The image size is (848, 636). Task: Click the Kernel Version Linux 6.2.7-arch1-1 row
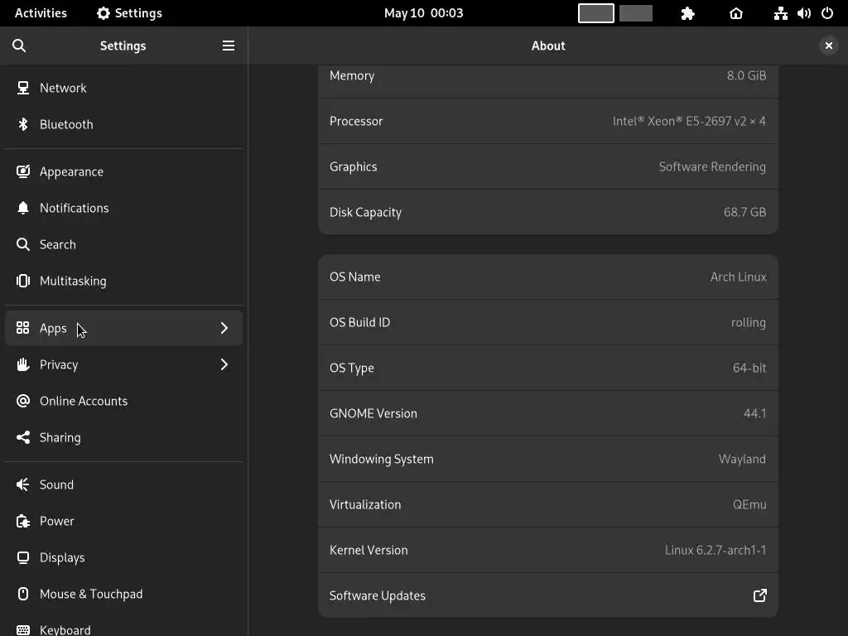(548, 550)
